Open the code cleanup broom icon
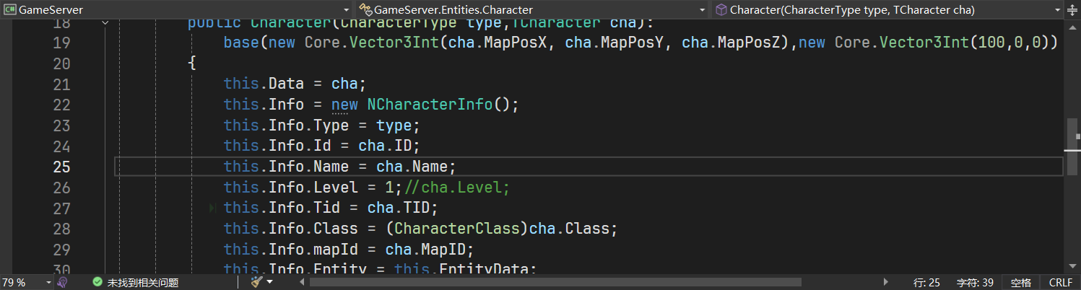1081x290 pixels. coord(256,282)
